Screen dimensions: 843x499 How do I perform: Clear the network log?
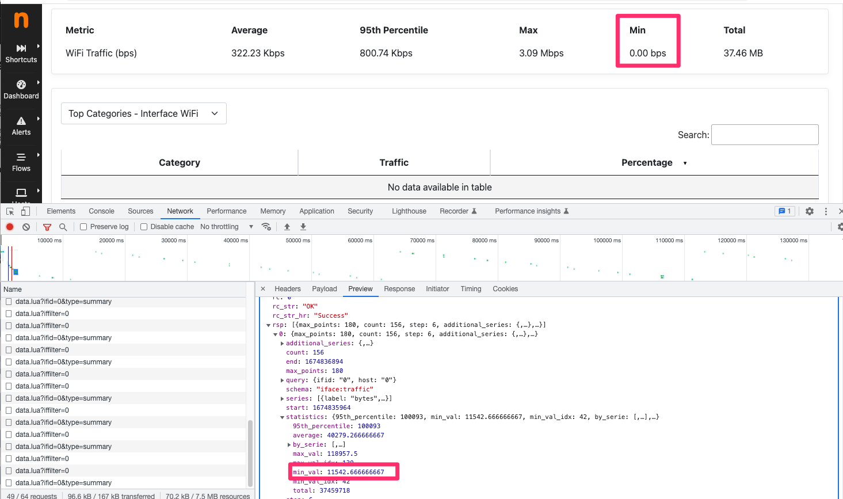[25, 226]
